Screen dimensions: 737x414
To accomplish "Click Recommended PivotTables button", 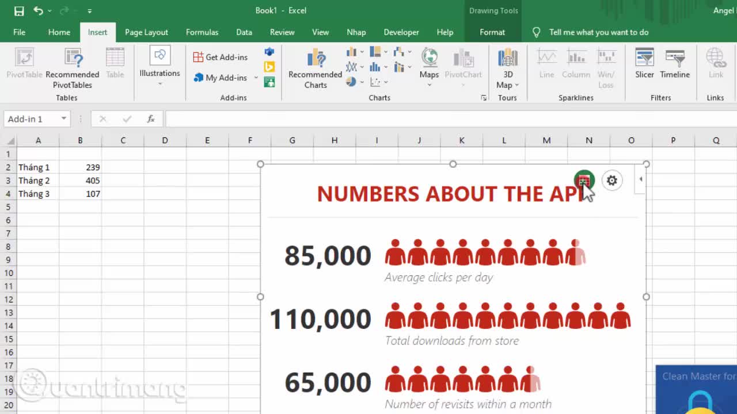I will coord(73,68).
